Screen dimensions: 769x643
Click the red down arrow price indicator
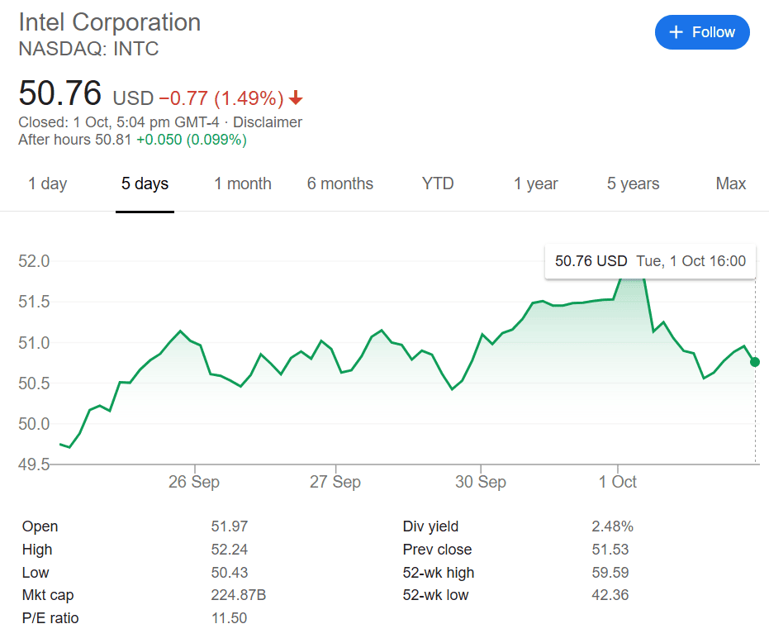pos(296,99)
